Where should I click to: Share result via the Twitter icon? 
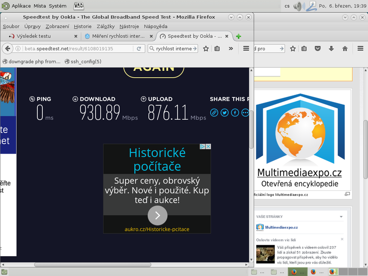pos(224,112)
